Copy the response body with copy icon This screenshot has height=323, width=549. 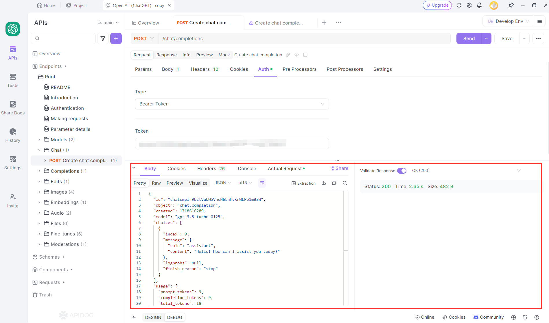[334, 183]
